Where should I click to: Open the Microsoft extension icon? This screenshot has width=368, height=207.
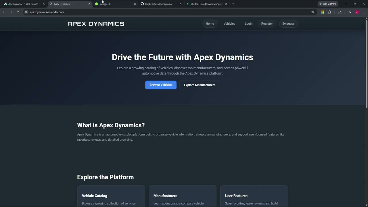pyautogui.click(x=322, y=12)
